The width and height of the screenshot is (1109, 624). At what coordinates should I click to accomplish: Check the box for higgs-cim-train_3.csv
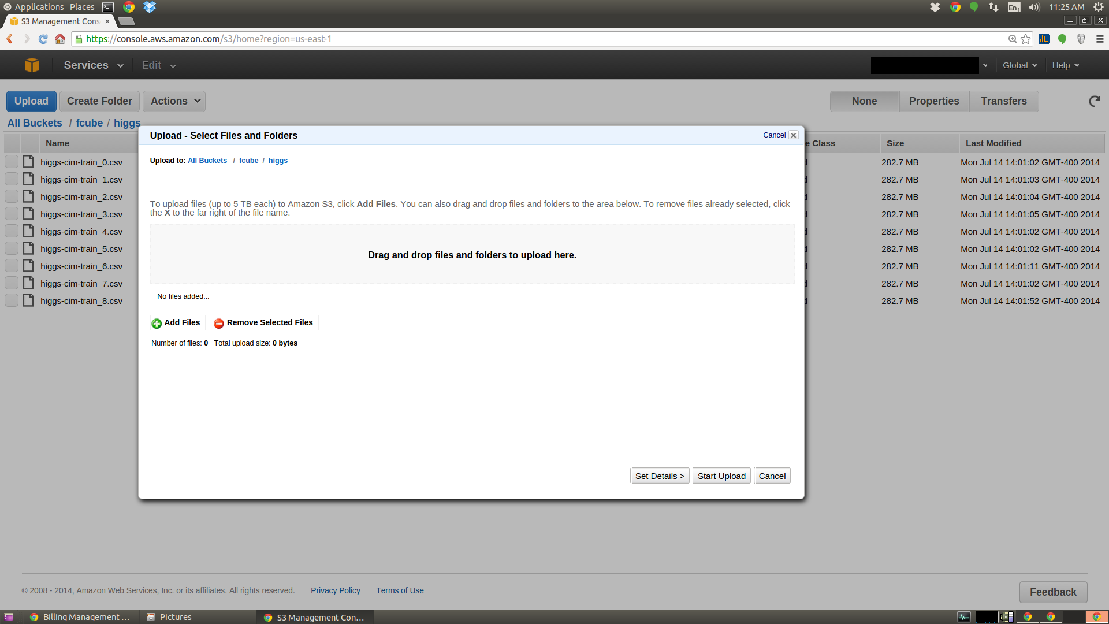(12, 214)
